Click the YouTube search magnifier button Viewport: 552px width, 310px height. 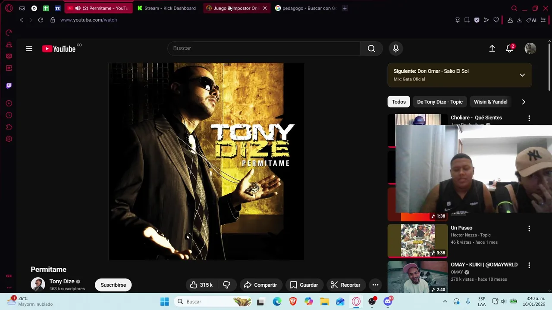click(371, 49)
